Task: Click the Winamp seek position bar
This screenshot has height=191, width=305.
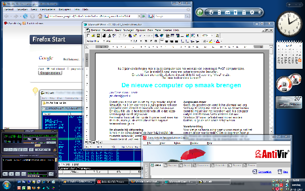Action: [x=30, y=146]
